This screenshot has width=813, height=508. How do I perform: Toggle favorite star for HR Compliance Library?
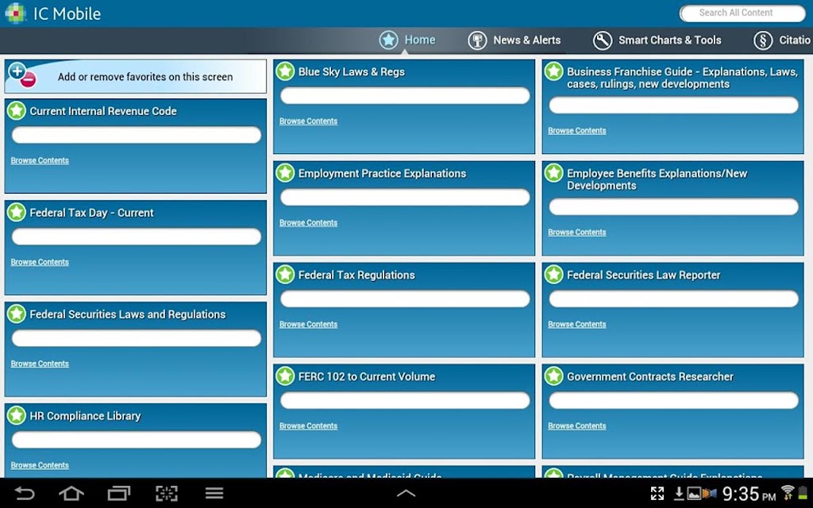pos(17,415)
